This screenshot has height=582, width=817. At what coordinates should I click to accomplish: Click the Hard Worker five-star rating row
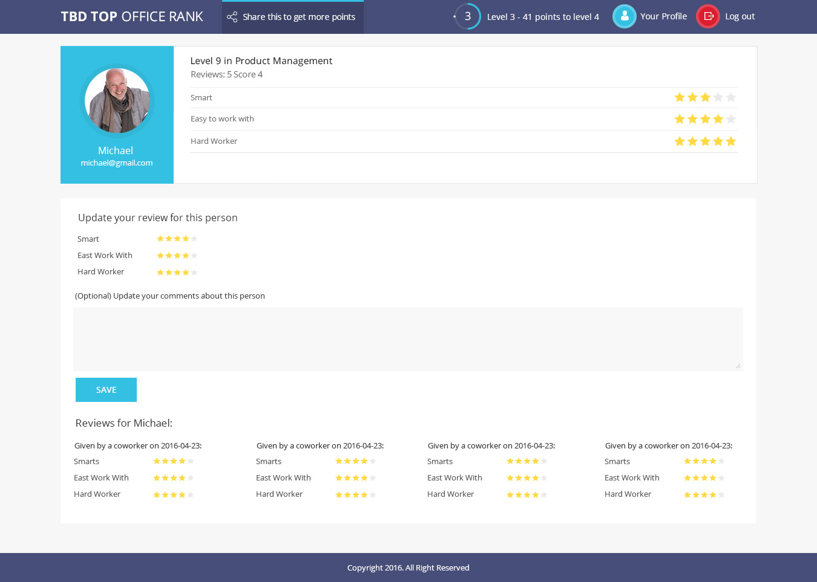pyautogui.click(x=464, y=141)
